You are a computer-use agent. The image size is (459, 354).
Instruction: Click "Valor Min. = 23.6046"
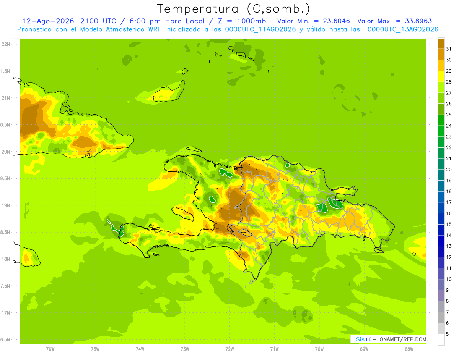[314, 21]
